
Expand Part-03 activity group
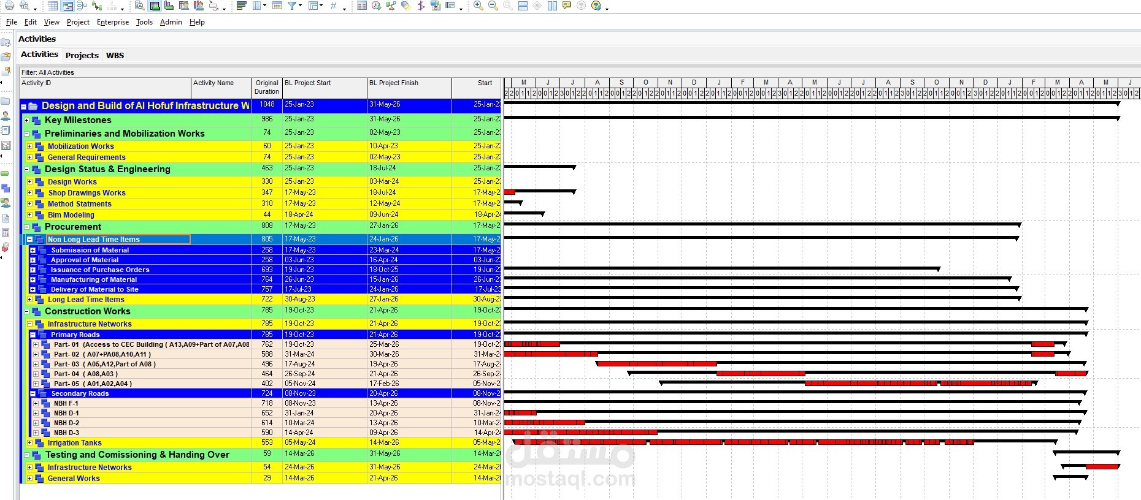click(x=36, y=364)
